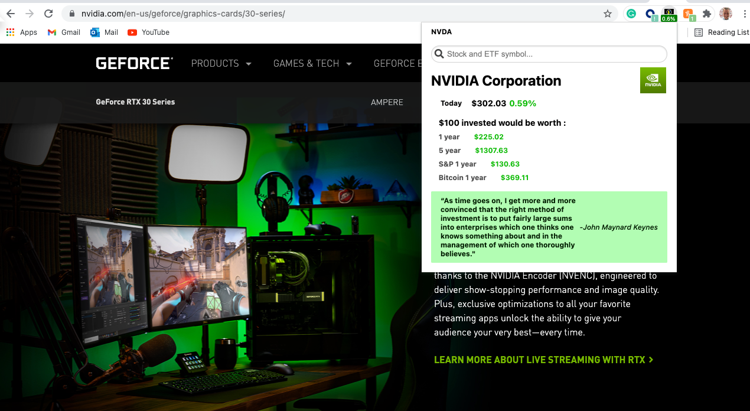This screenshot has width=750, height=411.
Task: Open the Mail bookmark
Action: [105, 32]
